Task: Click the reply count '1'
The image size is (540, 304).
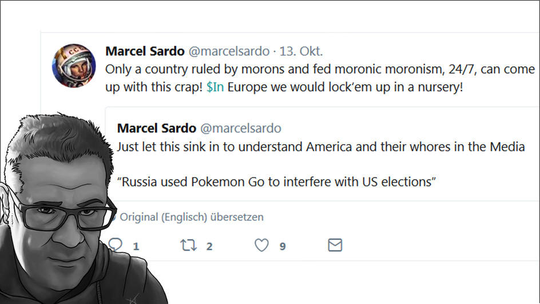Action: click(136, 246)
